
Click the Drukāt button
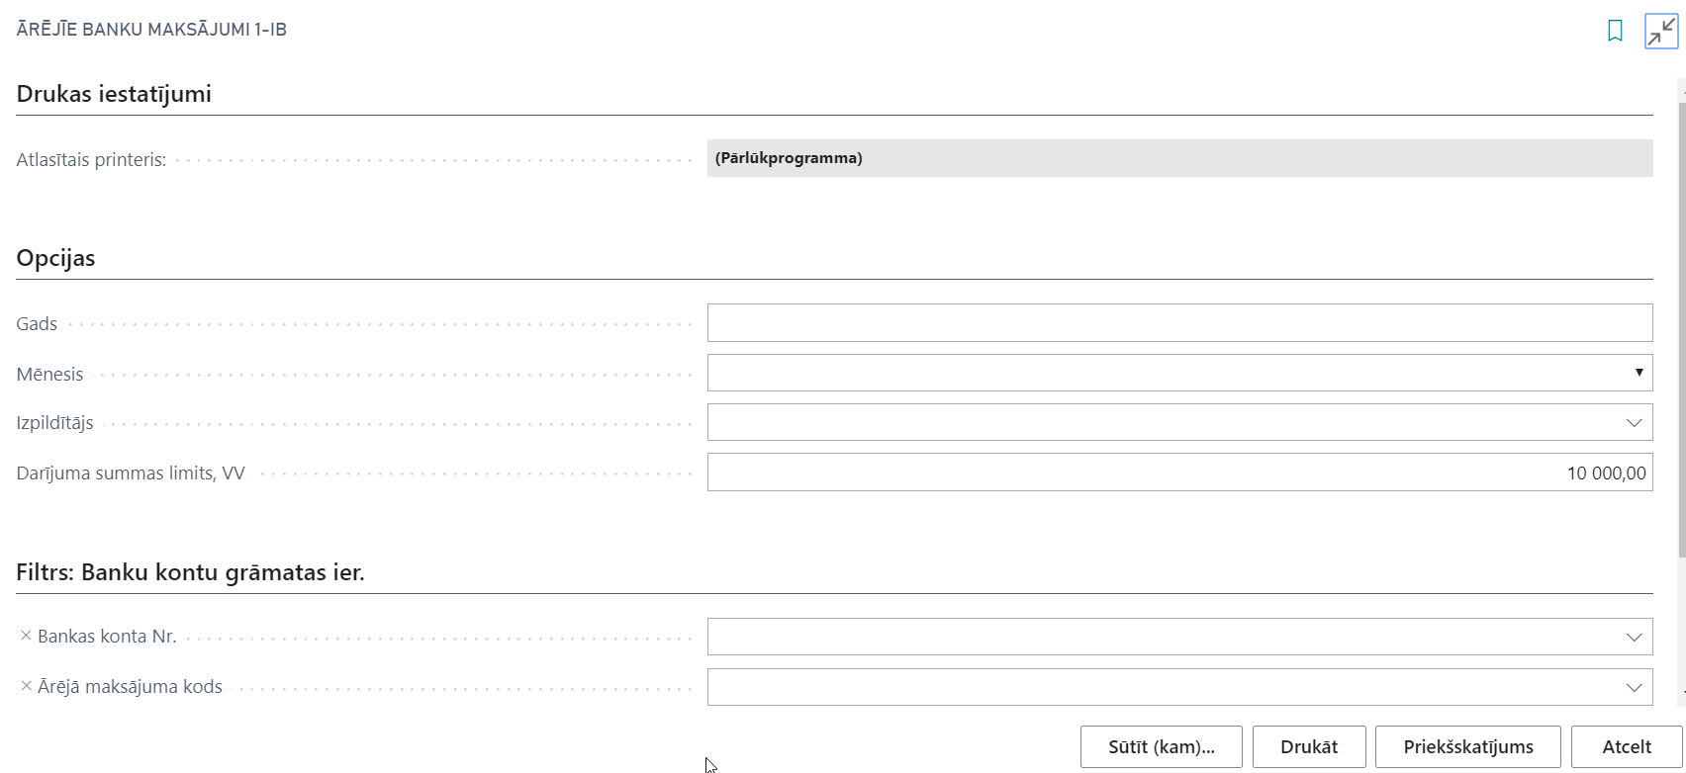click(x=1309, y=747)
